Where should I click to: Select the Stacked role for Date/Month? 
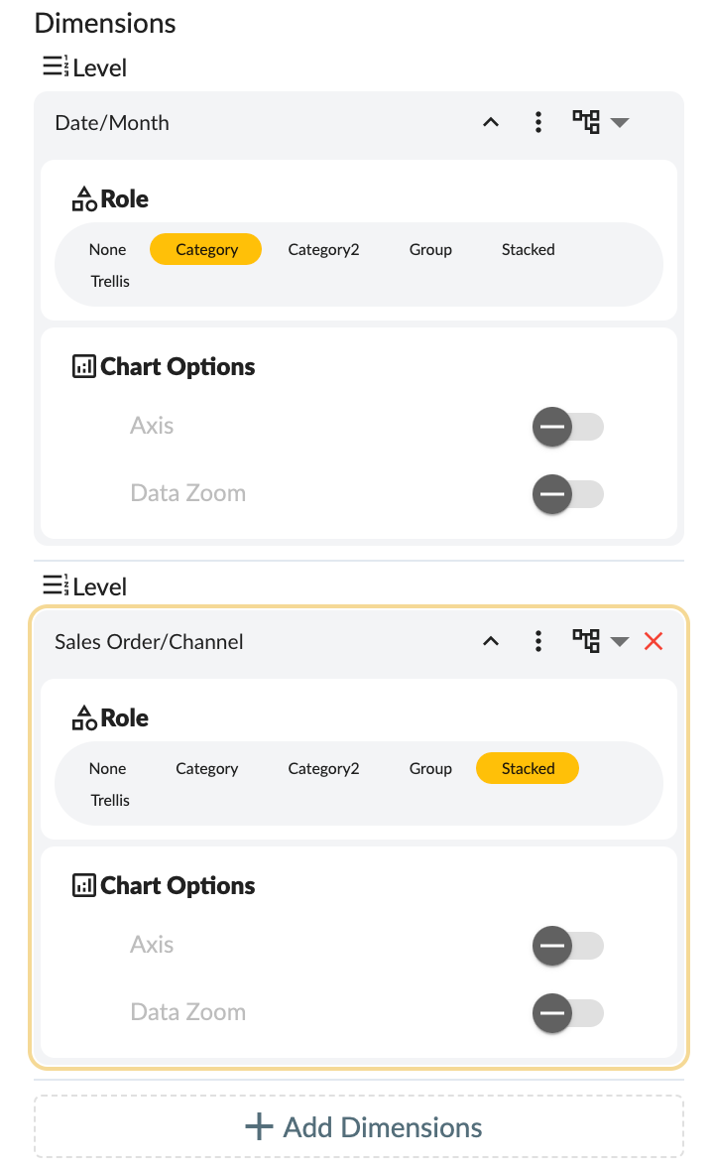[528, 249]
